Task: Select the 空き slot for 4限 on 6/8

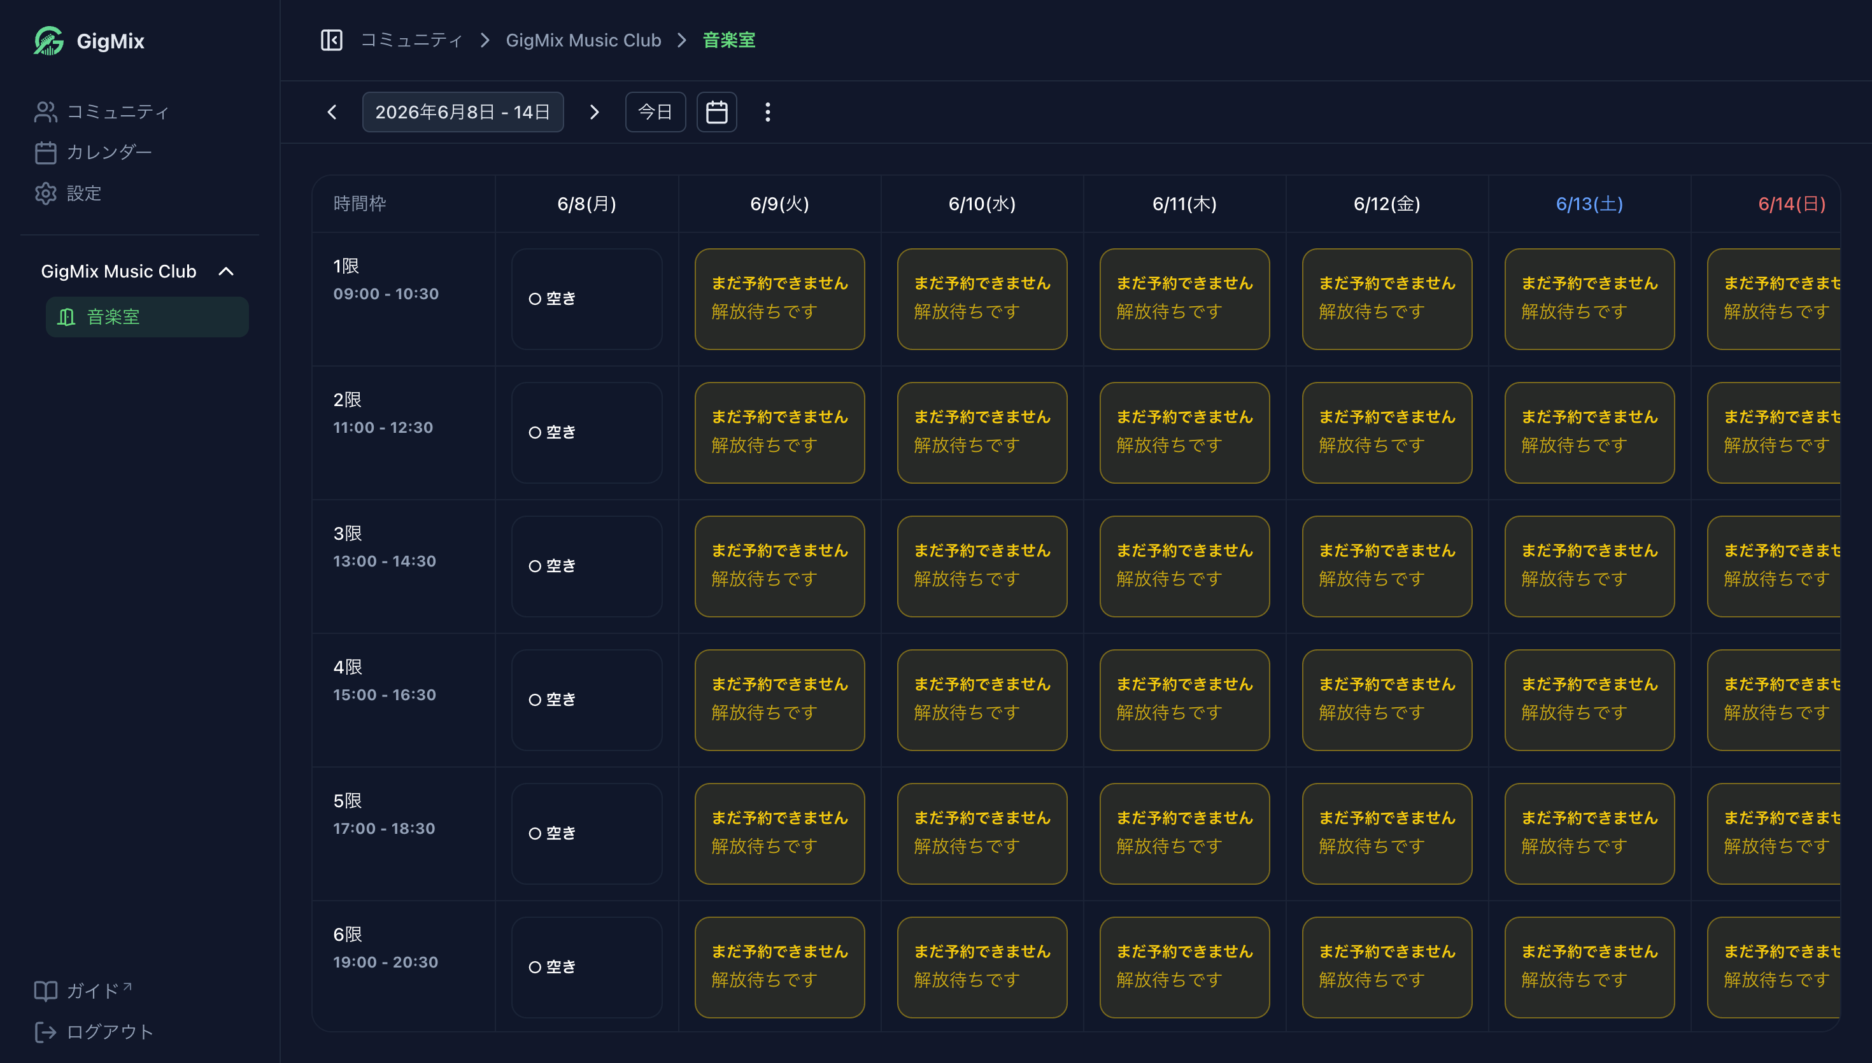Action: (x=587, y=700)
